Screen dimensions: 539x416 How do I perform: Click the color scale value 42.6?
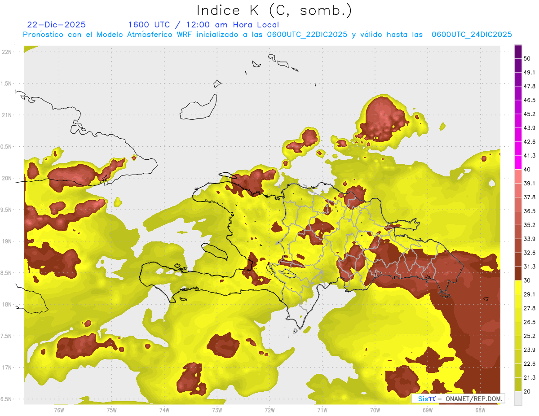(530, 142)
